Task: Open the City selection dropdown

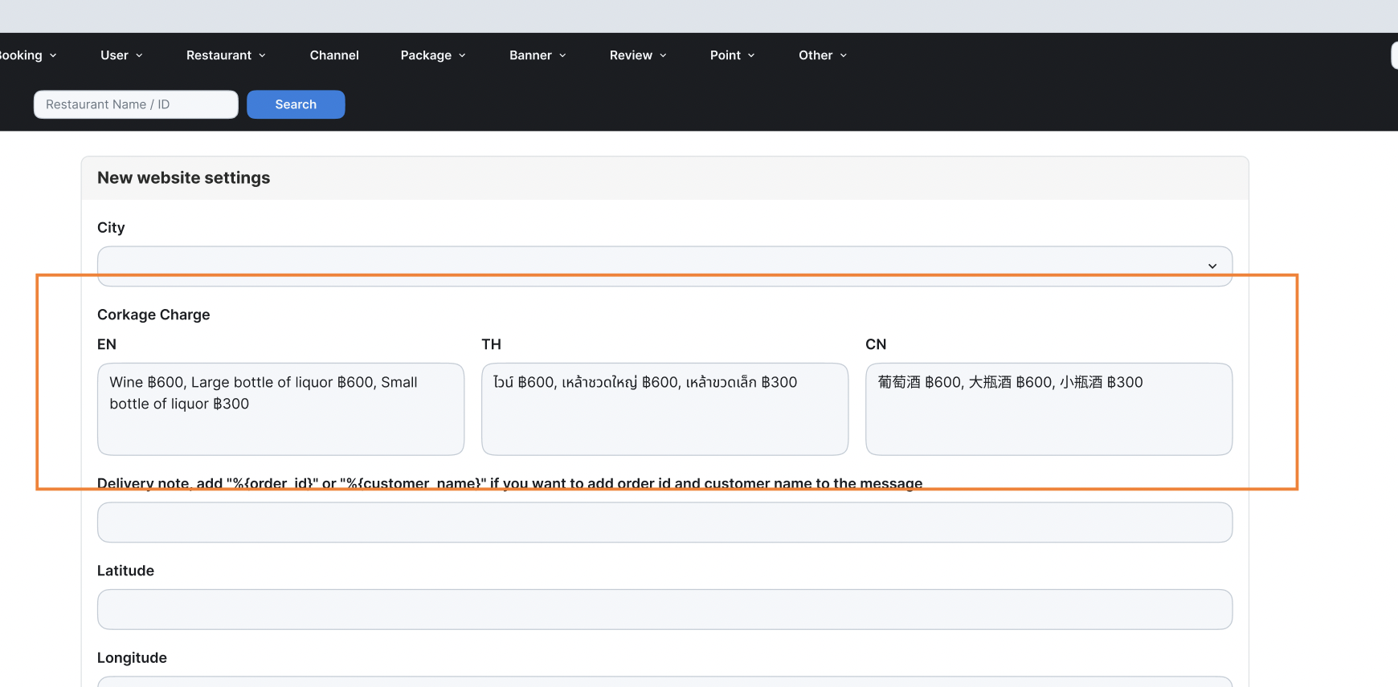Action: click(x=664, y=266)
